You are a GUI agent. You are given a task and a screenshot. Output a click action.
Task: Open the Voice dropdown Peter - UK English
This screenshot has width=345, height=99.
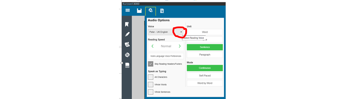pyautogui.click(x=165, y=32)
